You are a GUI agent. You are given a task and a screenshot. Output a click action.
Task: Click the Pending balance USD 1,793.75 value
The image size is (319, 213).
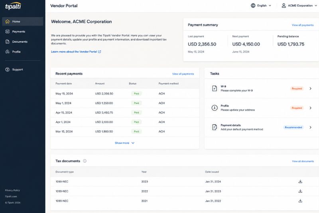click(x=291, y=44)
